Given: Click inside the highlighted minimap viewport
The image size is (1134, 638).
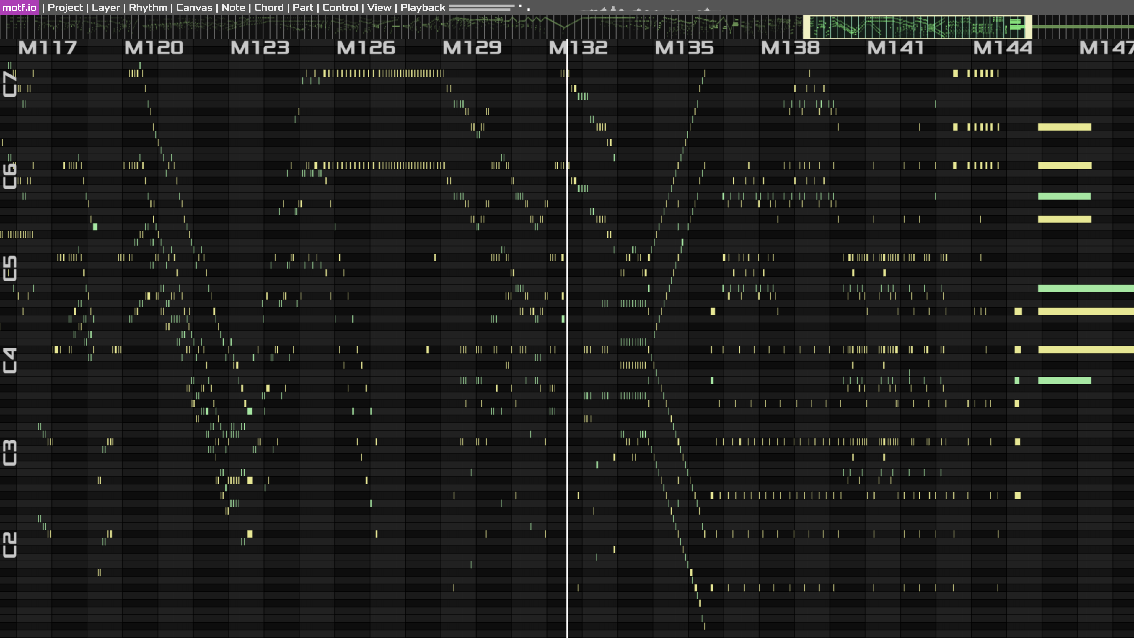Looking at the screenshot, I should click(x=918, y=27).
